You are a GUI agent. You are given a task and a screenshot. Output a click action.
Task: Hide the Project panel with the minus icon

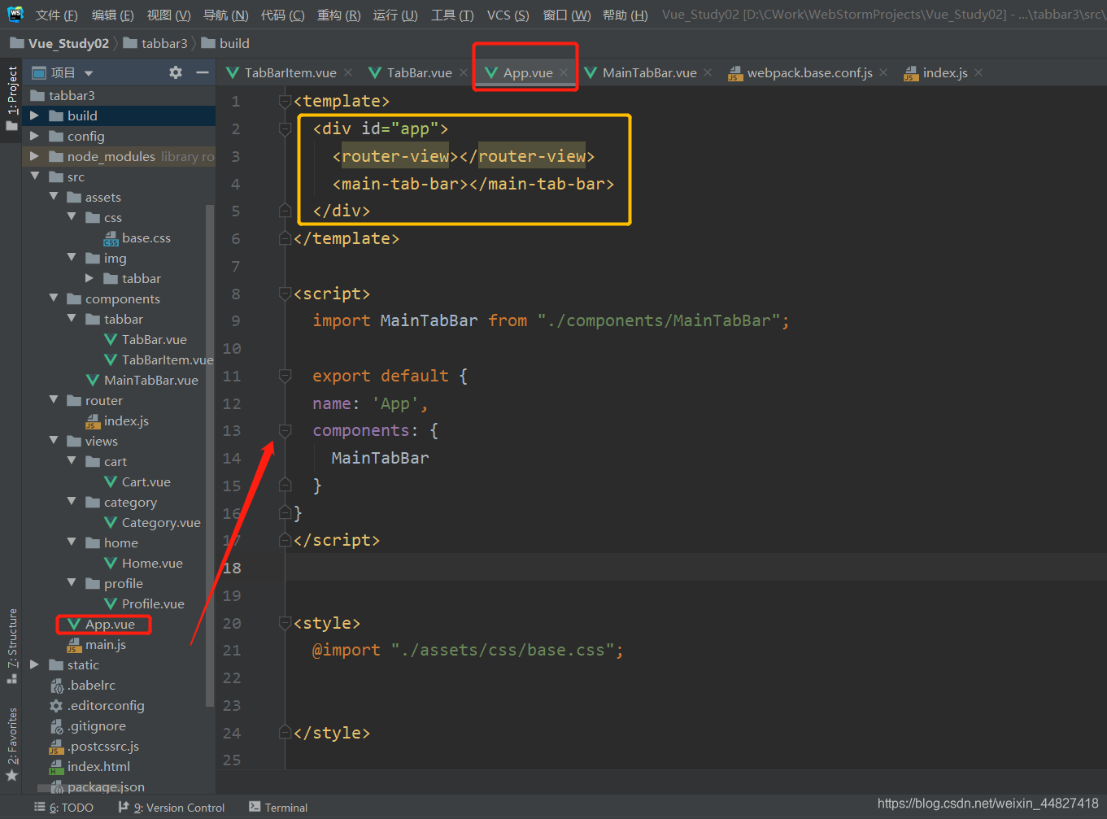pos(203,72)
